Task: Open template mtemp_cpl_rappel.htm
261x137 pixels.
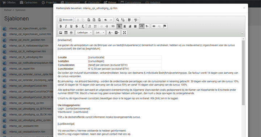Action: pos(22,69)
